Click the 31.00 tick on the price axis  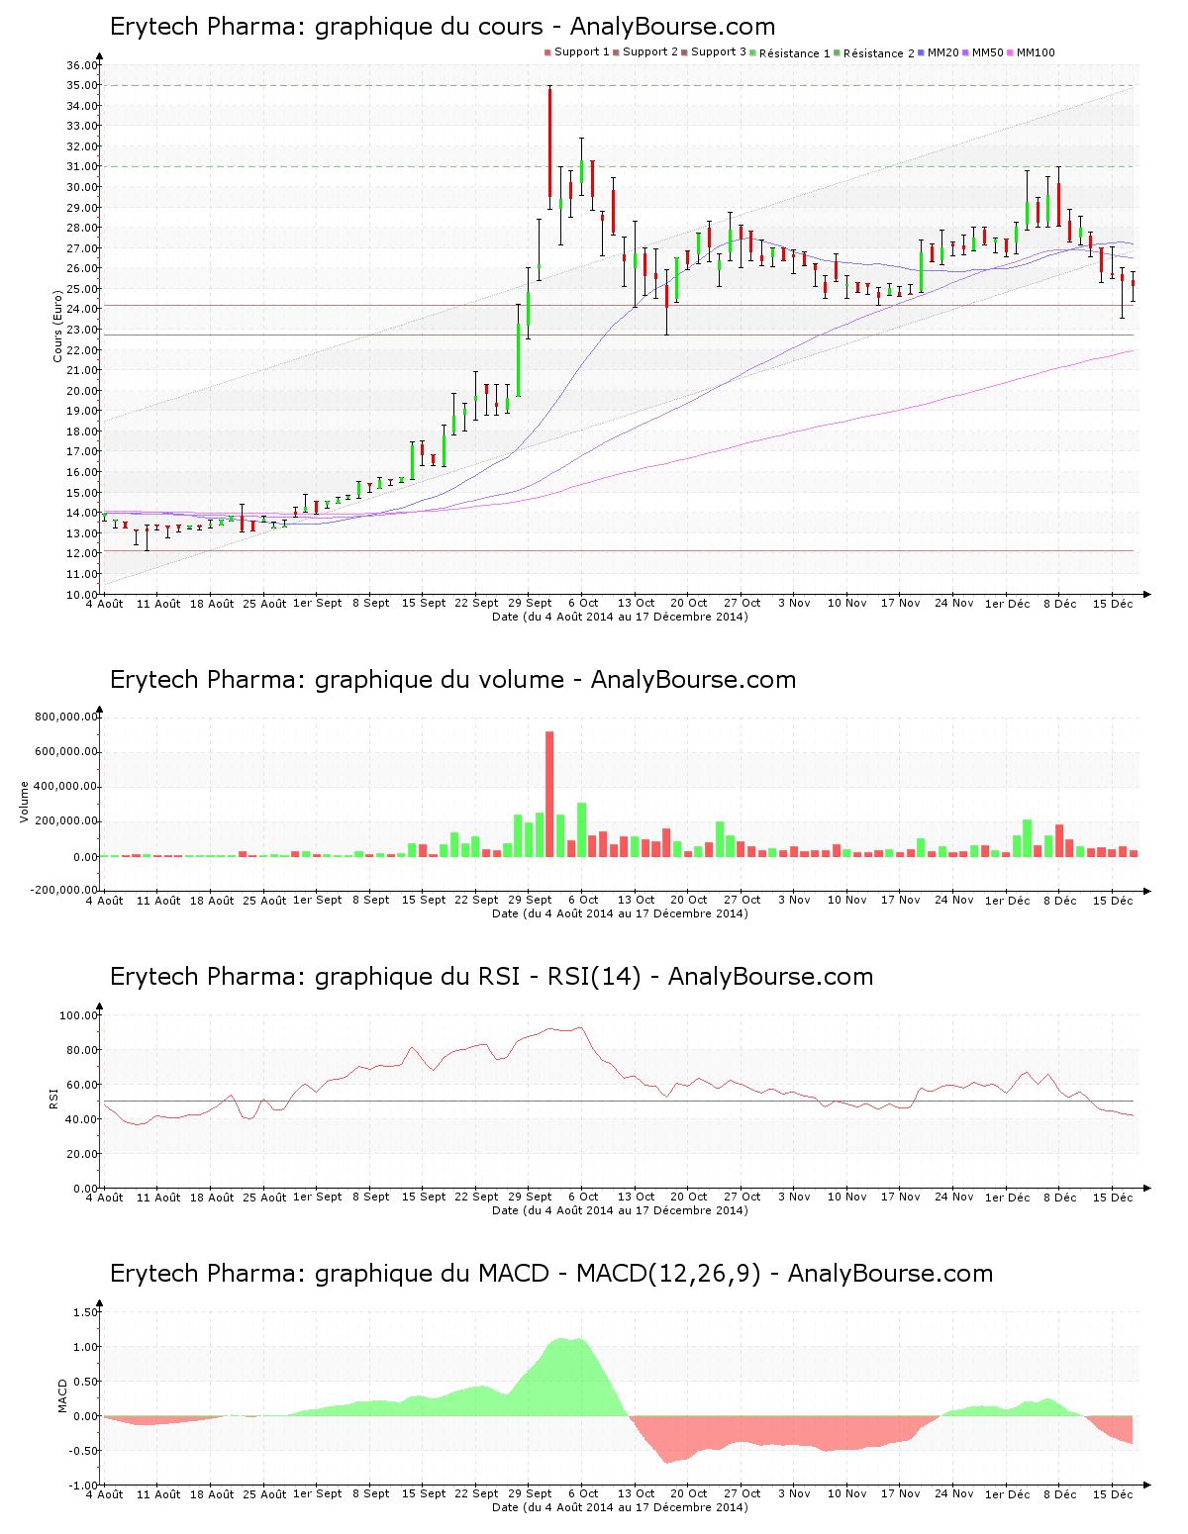(82, 166)
